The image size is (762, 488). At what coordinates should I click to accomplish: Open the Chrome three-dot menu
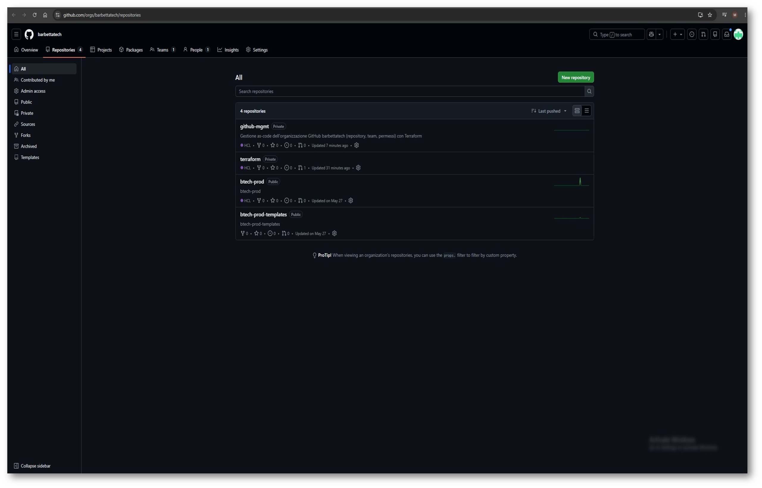(x=745, y=15)
